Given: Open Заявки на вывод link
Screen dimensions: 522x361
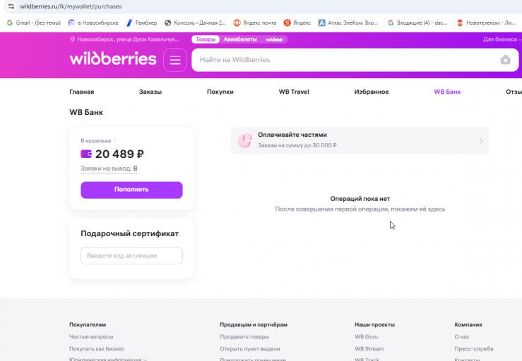Looking at the screenshot, I should (x=109, y=169).
